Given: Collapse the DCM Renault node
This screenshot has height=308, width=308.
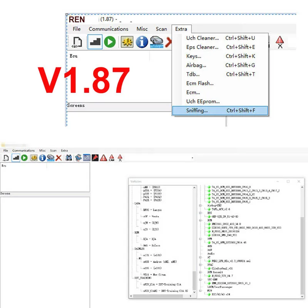Looking at the screenshot, I should point(201,272).
